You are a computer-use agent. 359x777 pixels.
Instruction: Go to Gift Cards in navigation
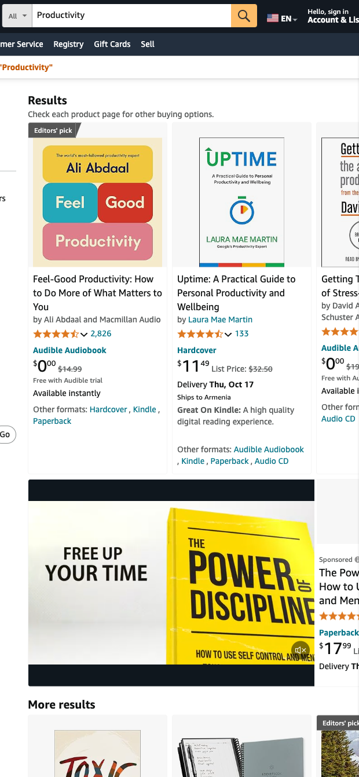pos(112,44)
